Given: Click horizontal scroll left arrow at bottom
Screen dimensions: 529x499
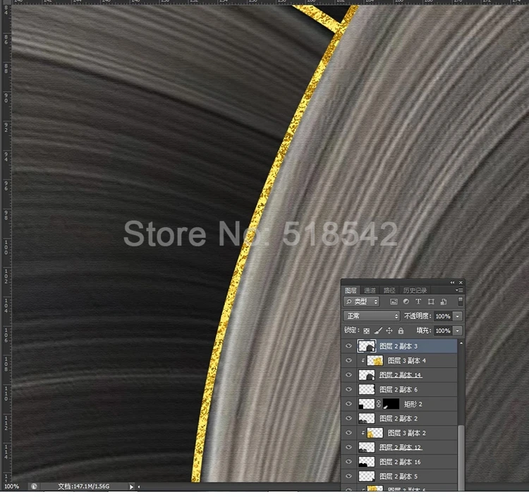Looking at the screenshot, I should pyautogui.click(x=139, y=486).
